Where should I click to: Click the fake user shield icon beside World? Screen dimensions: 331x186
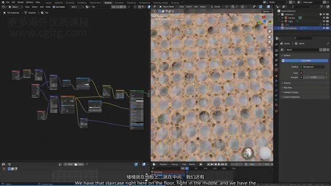pos(321,50)
